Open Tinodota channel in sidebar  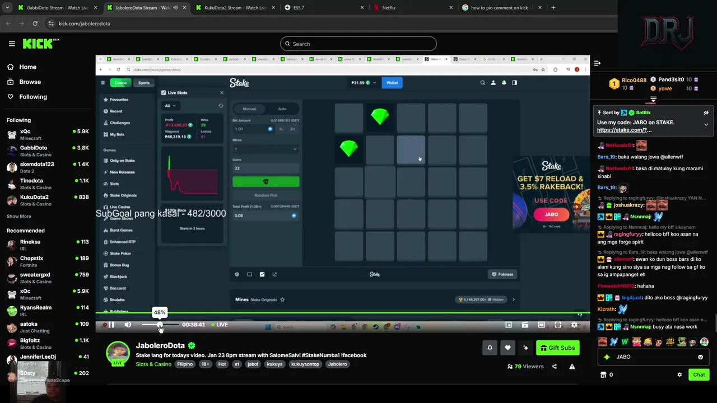click(x=47, y=184)
